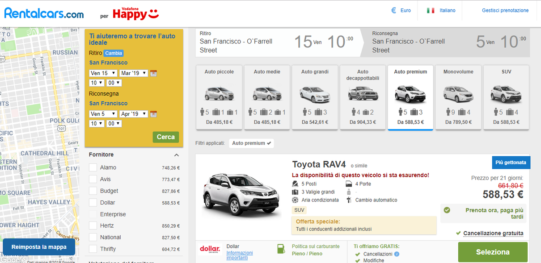Tick the Alamo supplier checkbox
This screenshot has height=263, width=541.
point(93,167)
